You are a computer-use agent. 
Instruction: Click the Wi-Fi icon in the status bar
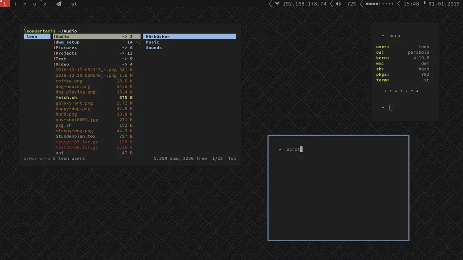pos(277,4)
